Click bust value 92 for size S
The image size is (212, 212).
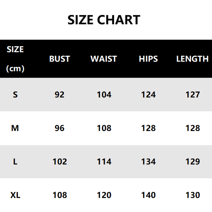(60, 95)
